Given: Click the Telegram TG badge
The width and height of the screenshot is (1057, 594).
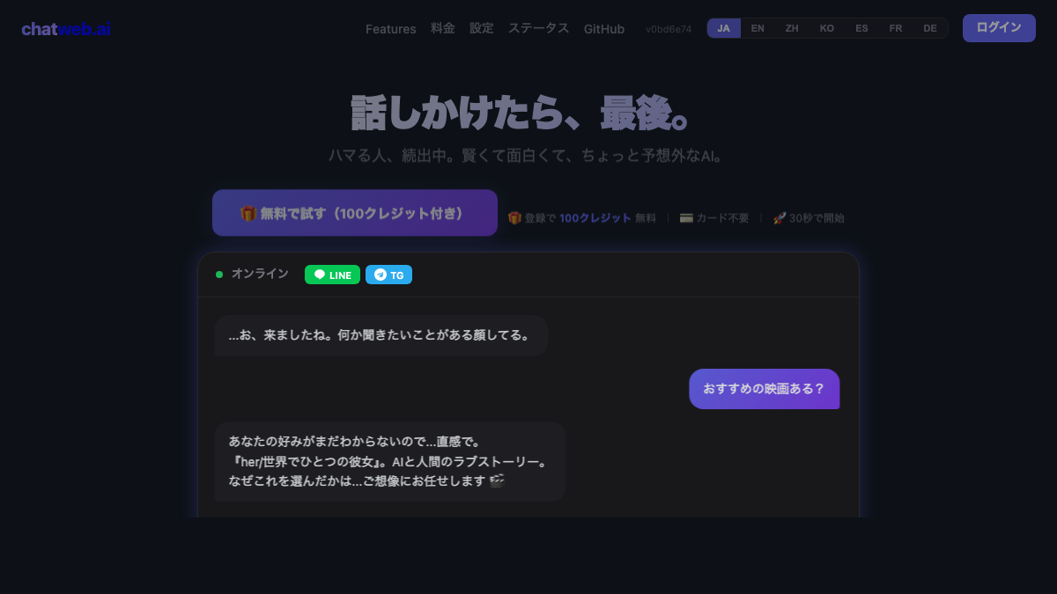Looking at the screenshot, I should pyautogui.click(x=388, y=275).
